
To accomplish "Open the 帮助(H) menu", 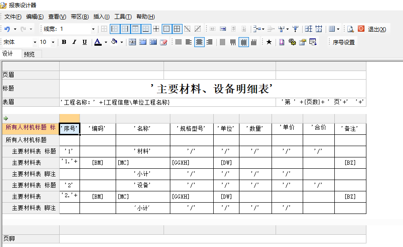I will point(145,17).
